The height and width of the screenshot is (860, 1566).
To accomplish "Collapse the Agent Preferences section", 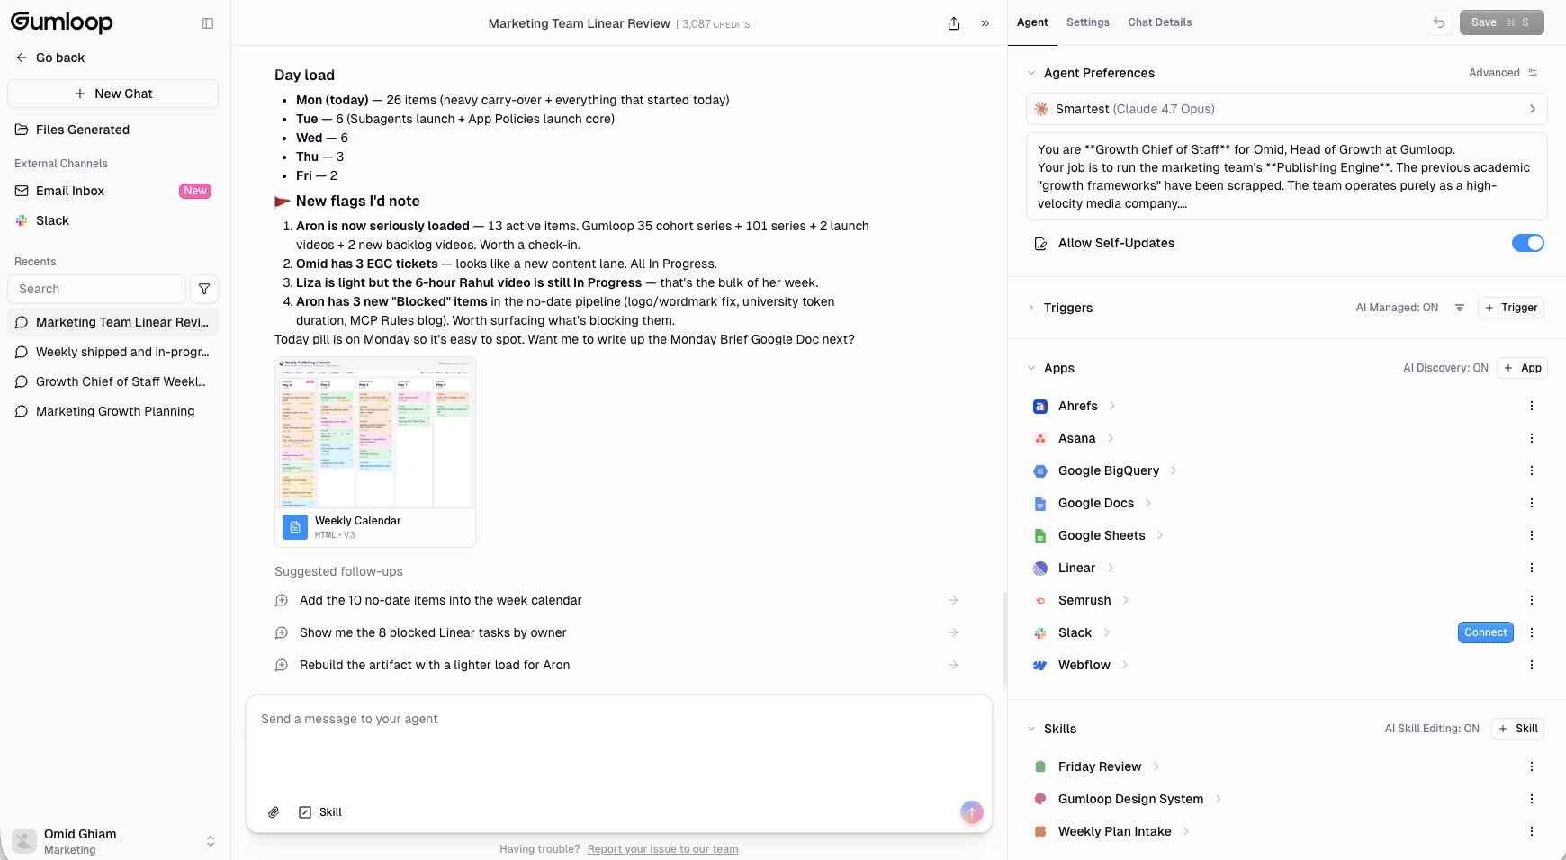I will coord(1031,73).
